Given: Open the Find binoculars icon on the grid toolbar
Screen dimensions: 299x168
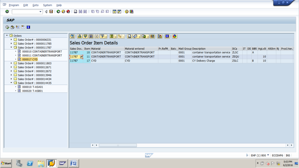Looking at the screenshot, I should click(91, 36).
